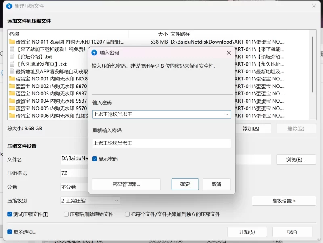
Task: Close the 输入密码 dialog with X
Action: 229,53
